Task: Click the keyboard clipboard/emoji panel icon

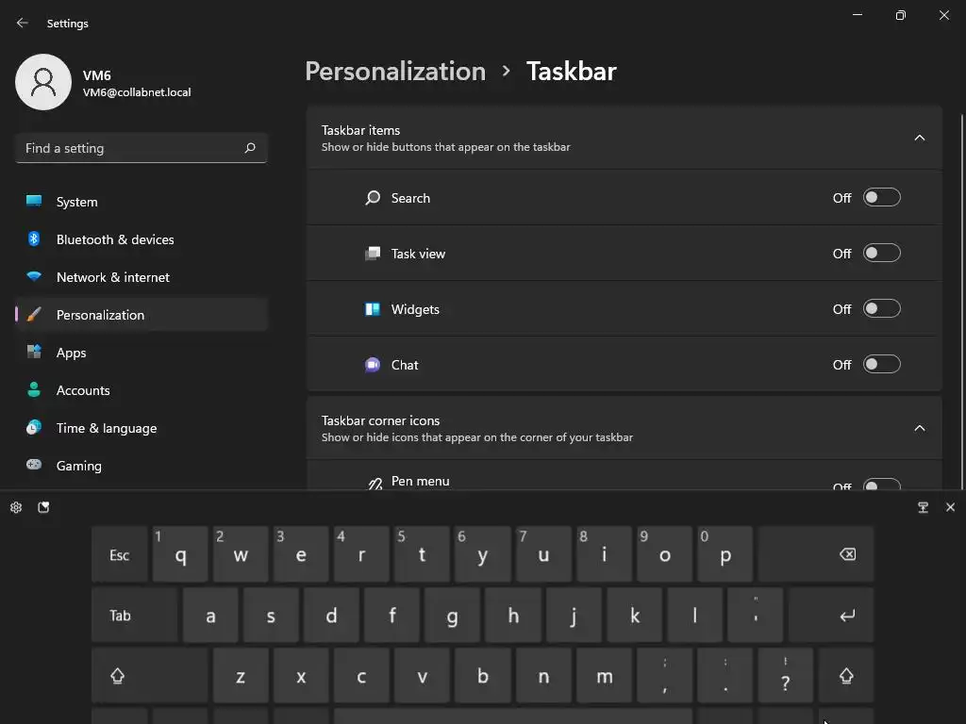Action: (43, 507)
